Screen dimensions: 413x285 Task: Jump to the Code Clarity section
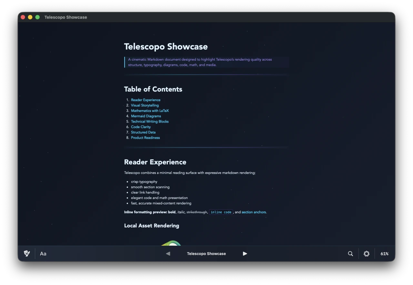141,127
